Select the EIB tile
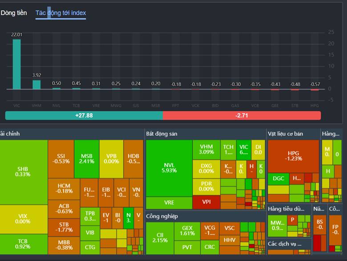This screenshot has height=261, width=347. 106,192
